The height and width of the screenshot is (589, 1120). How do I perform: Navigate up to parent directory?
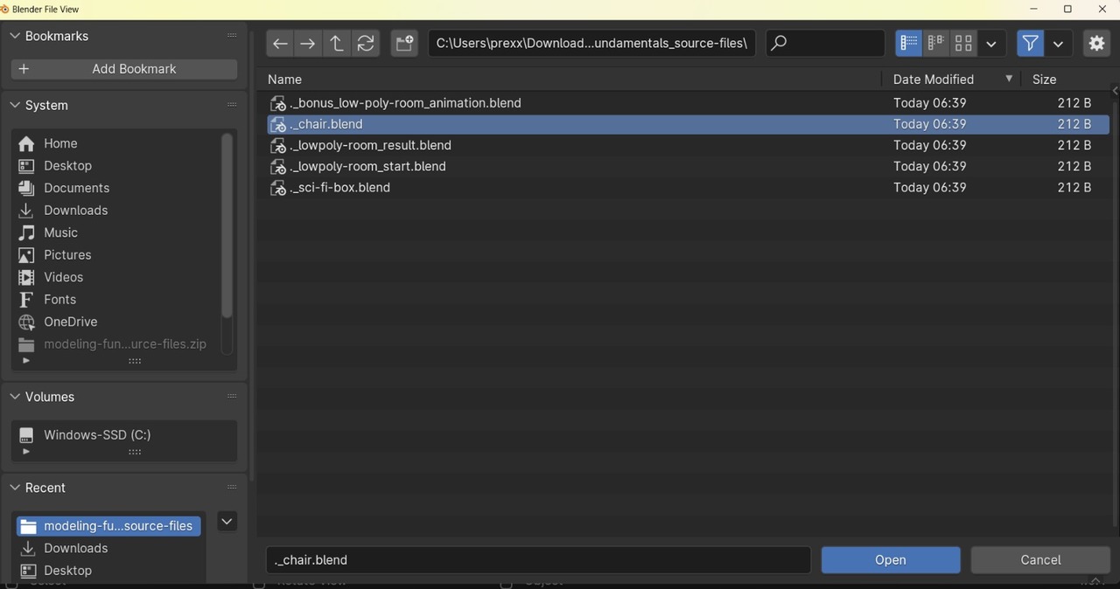pyautogui.click(x=337, y=43)
